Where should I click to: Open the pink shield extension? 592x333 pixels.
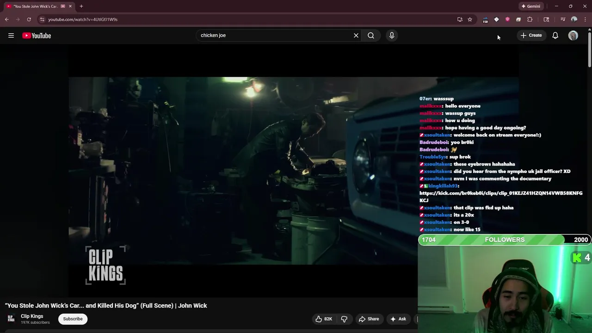pyautogui.click(x=507, y=19)
